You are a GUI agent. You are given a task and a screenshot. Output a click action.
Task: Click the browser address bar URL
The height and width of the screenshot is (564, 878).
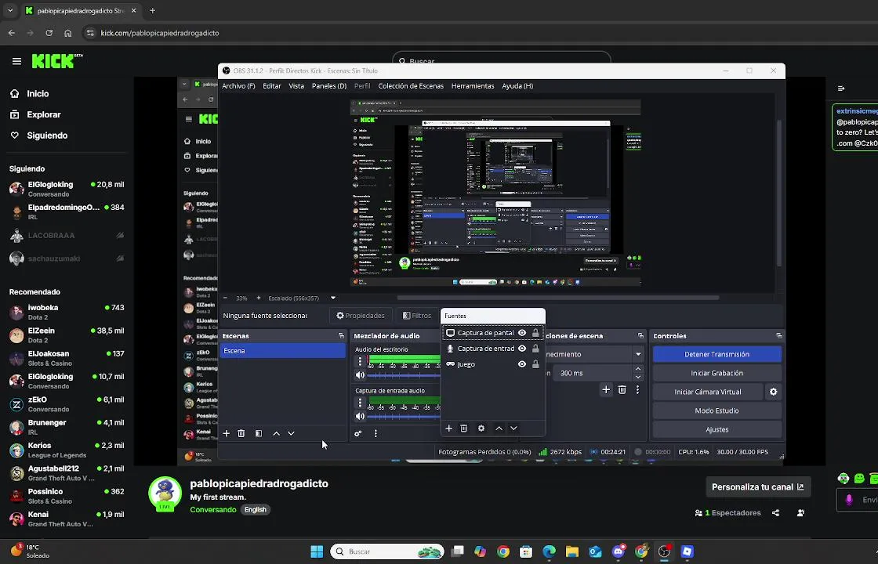tap(160, 33)
